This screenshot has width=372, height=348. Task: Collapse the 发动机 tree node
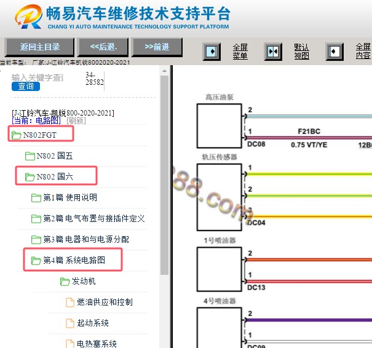click(x=84, y=282)
